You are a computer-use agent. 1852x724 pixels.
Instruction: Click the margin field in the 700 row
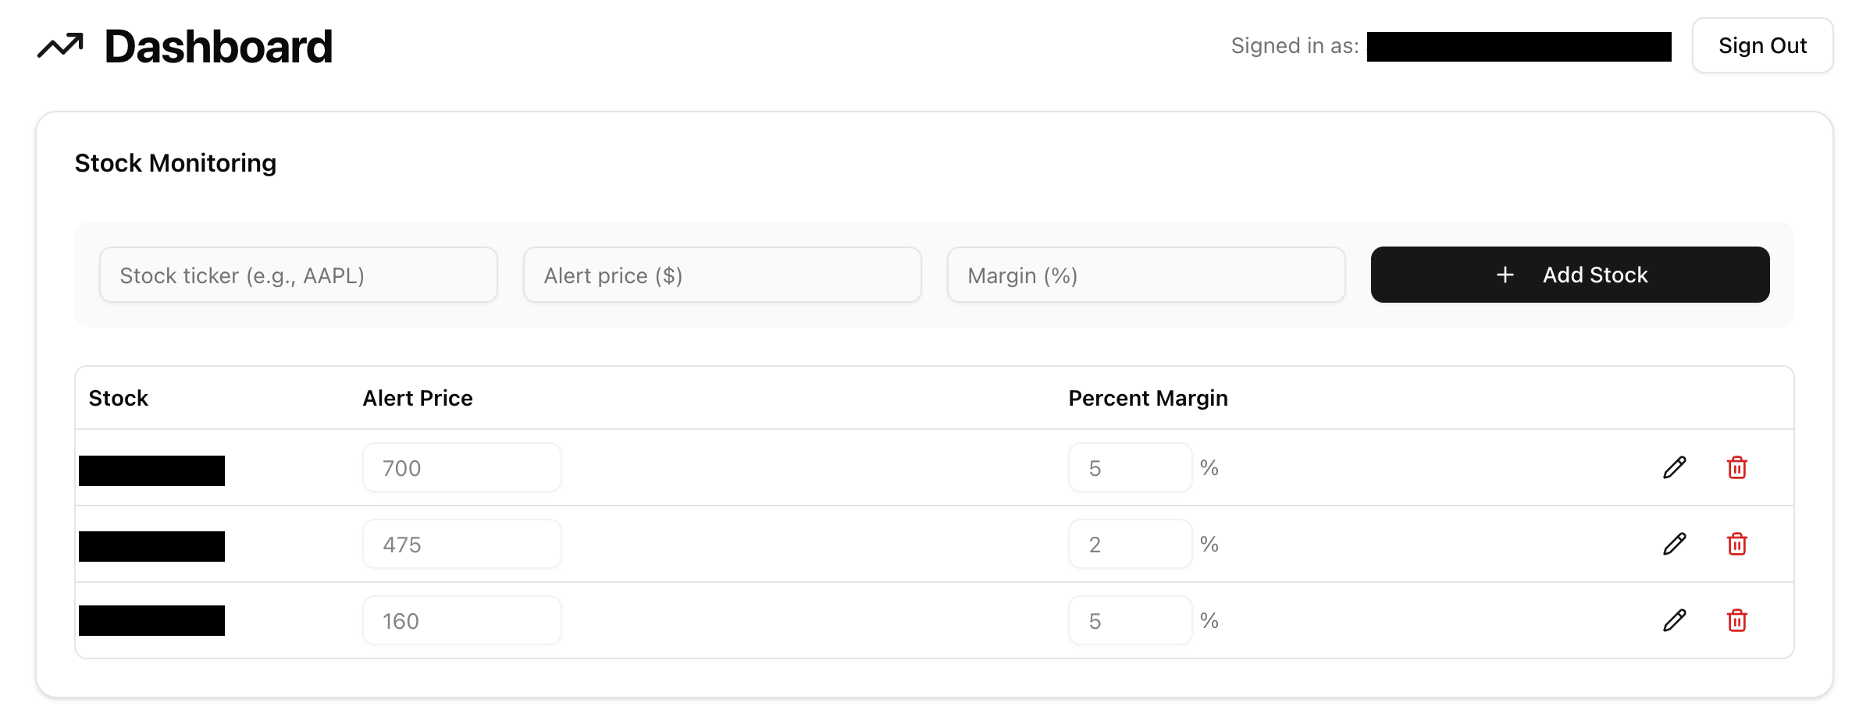[1131, 467]
